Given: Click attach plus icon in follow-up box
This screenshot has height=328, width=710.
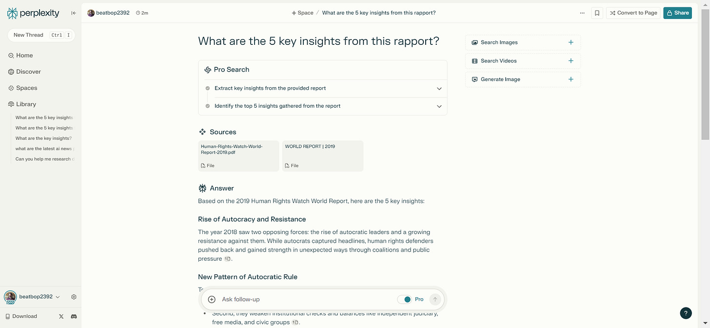Looking at the screenshot, I should 212,299.
